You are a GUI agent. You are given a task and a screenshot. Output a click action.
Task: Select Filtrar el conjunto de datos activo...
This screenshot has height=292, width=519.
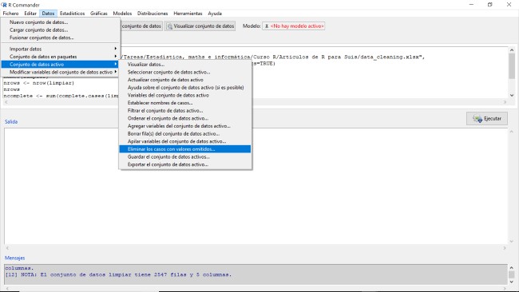(x=185, y=110)
